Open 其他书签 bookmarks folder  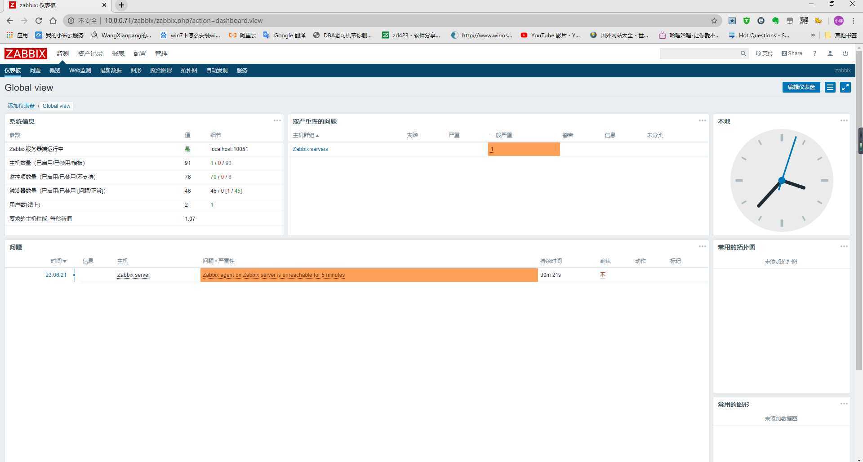pos(841,35)
